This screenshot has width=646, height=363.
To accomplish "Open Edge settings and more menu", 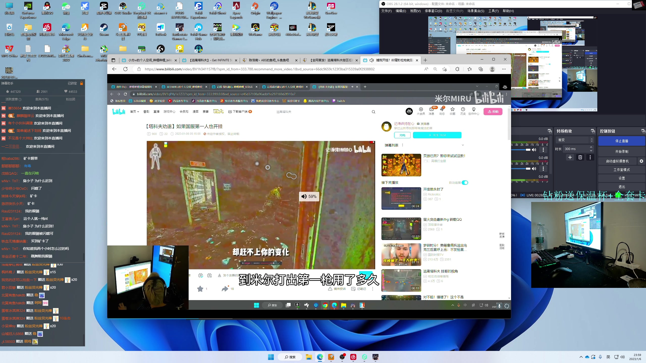I will coord(504,69).
